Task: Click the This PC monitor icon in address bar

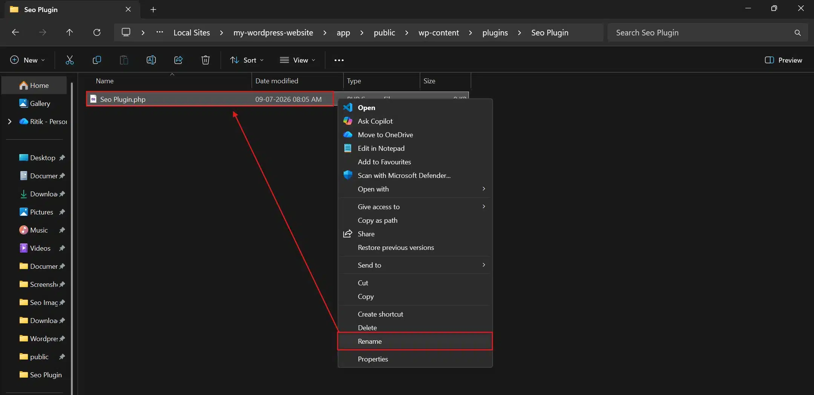Action: point(126,32)
